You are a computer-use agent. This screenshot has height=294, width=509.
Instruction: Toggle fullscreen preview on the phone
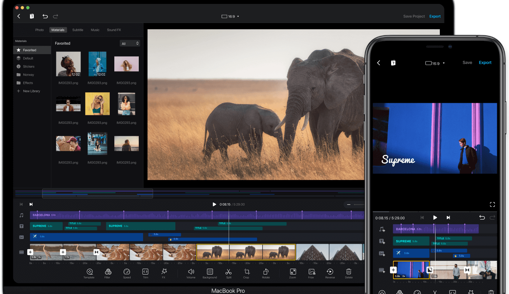[492, 204]
